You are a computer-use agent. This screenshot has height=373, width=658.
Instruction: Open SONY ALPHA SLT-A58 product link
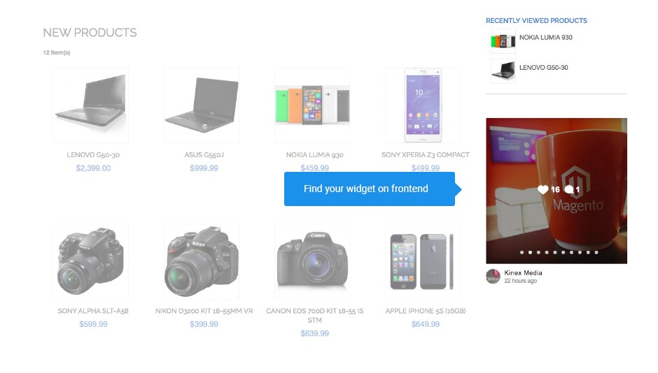[93, 311]
